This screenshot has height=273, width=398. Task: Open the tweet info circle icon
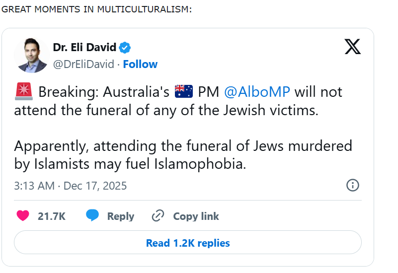tap(352, 186)
